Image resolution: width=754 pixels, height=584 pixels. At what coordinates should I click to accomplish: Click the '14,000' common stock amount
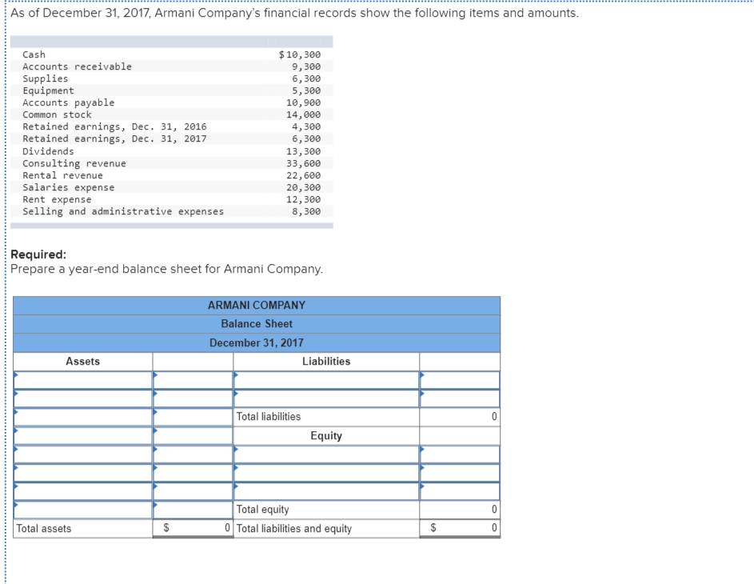(x=303, y=114)
